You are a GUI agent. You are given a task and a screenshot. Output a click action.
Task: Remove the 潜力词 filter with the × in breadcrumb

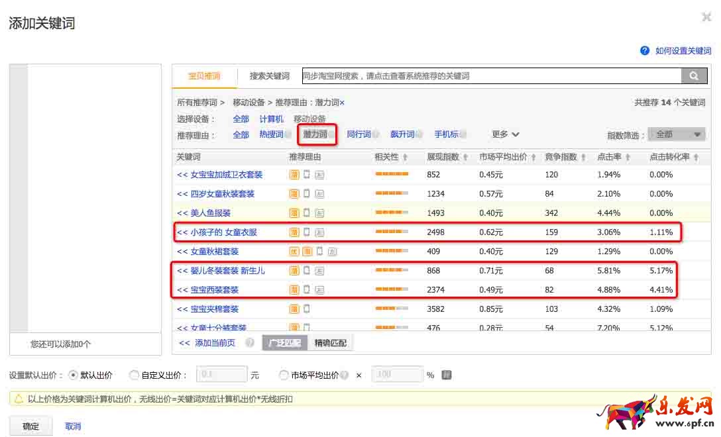[342, 103]
